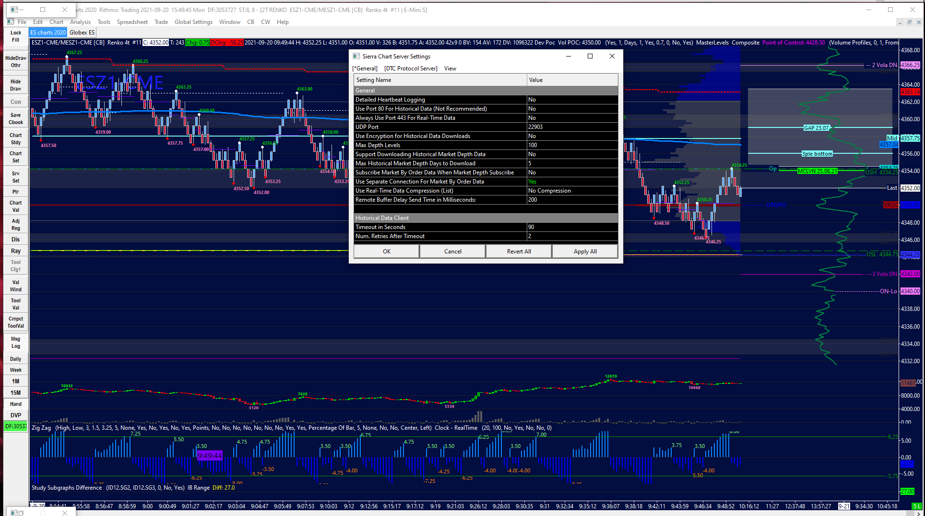Edit Timeout in Seconds value 90
The width and height of the screenshot is (925, 516).
pyautogui.click(x=572, y=227)
